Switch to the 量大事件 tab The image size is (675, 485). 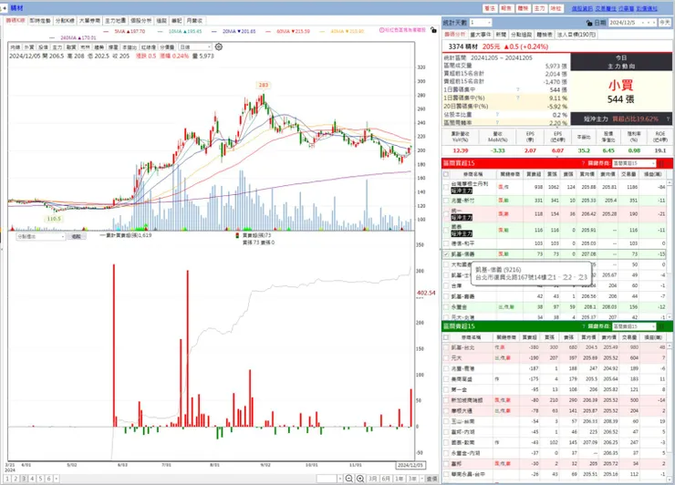click(481, 35)
